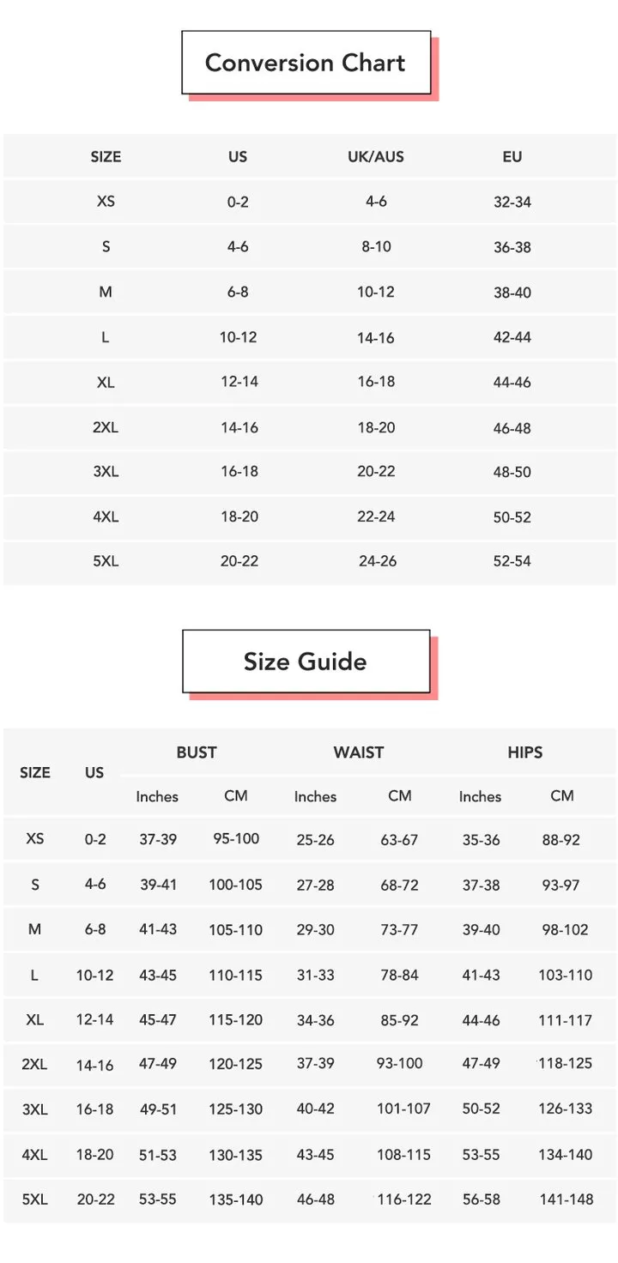The image size is (618, 1263).
Task: Click the waist 116-122 CM cell
Action: click(x=403, y=1200)
